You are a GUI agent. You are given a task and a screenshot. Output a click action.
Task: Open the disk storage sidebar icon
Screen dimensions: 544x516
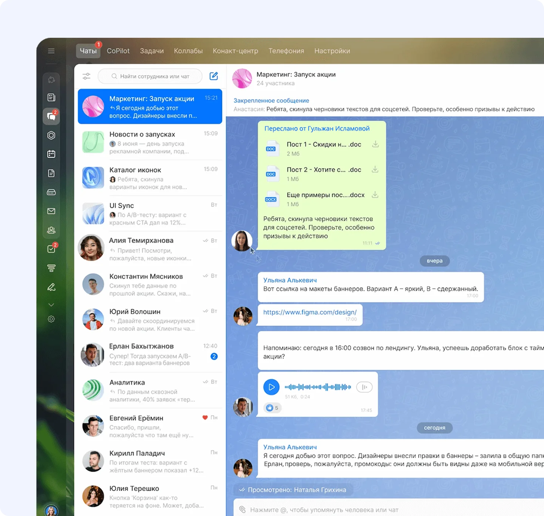(51, 192)
